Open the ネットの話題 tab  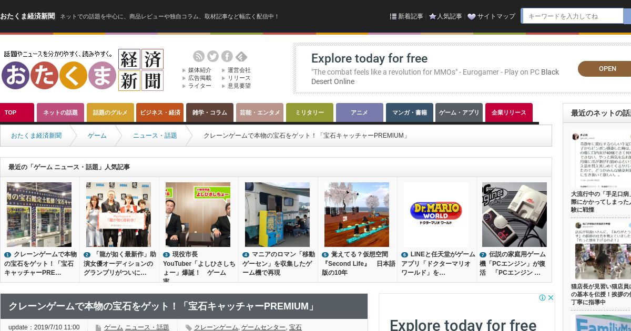click(x=60, y=112)
